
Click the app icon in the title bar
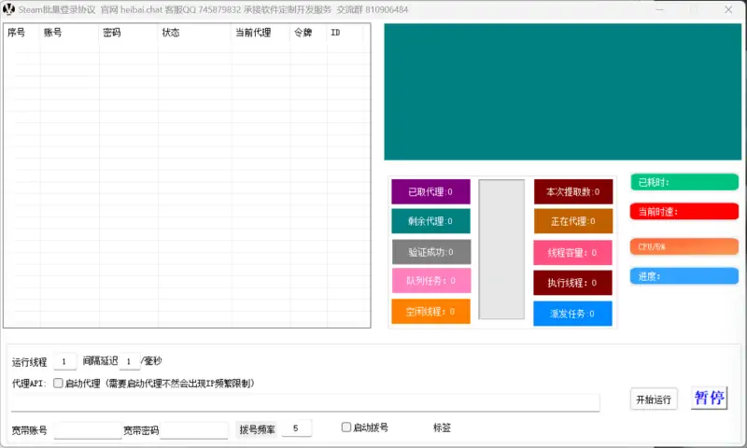click(x=8, y=9)
